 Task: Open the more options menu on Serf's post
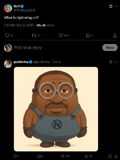pyautogui.click(x=116, y=6)
